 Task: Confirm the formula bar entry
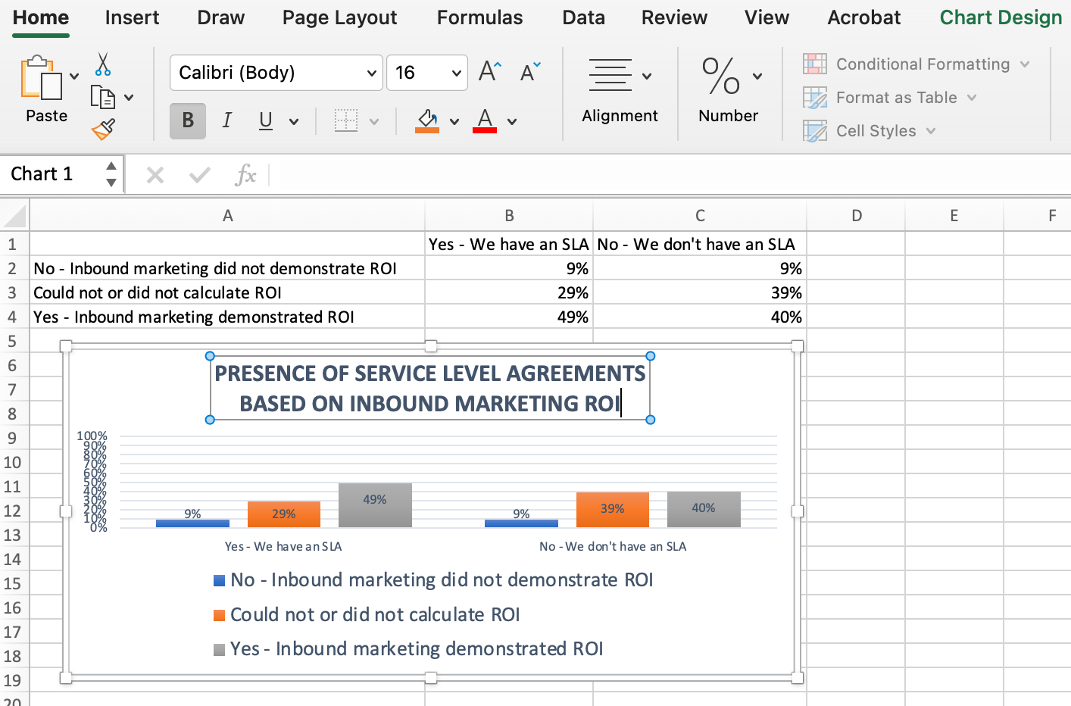point(200,176)
